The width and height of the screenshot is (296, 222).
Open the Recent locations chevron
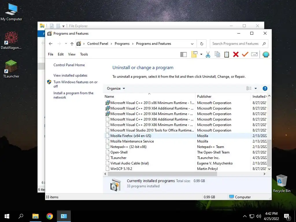[x=66, y=44]
